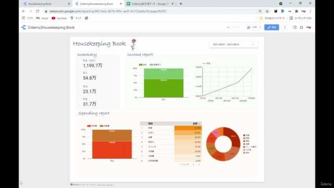Click the brown legend swatch in spending chart
Viewport: 334px width, 188px height.
tap(101, 126)
